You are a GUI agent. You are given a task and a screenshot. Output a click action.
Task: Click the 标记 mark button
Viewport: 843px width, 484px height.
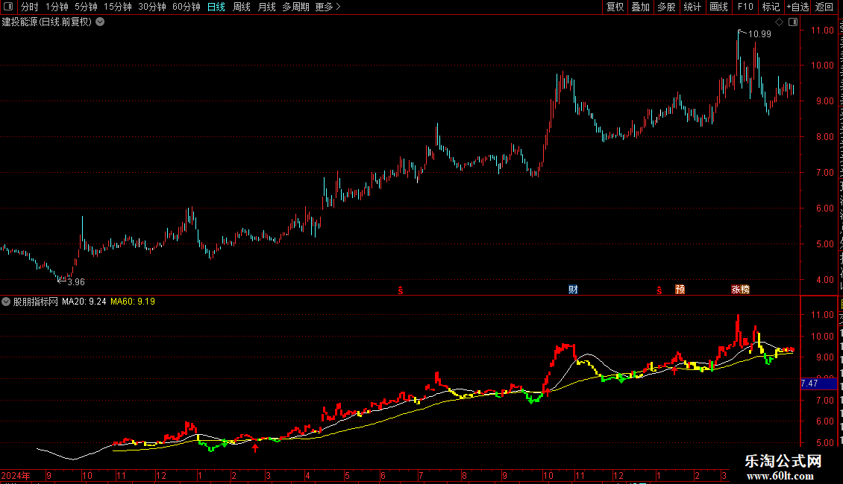pyautogui.click(x=771, y=7)
